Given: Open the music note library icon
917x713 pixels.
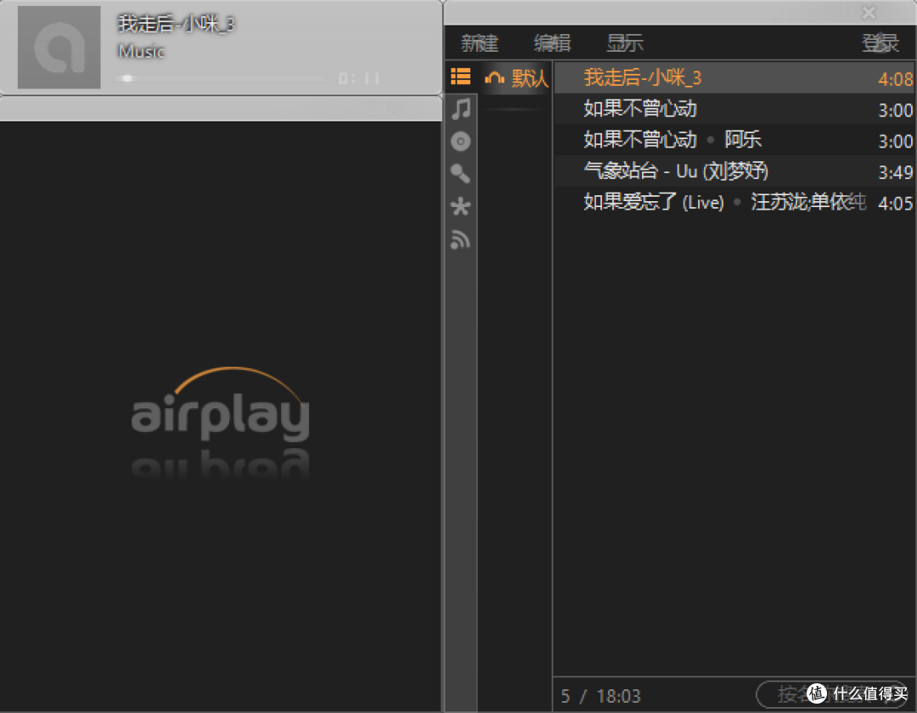Looking at the screenshot, I should click(x=461, y=109).
